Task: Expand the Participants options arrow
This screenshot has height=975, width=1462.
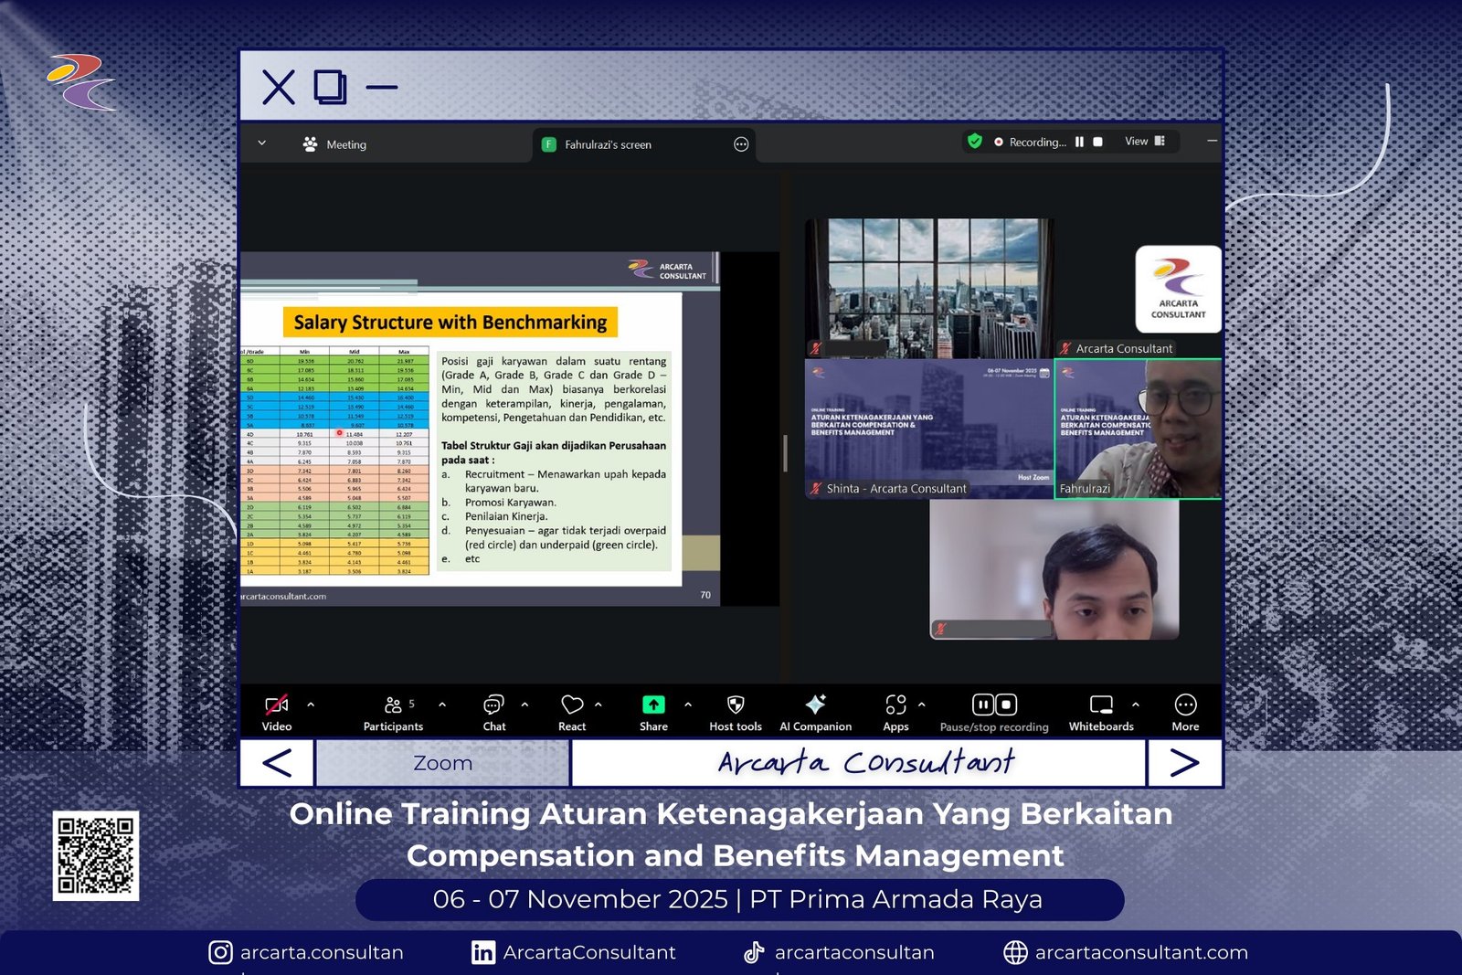Action: point(442,705)
